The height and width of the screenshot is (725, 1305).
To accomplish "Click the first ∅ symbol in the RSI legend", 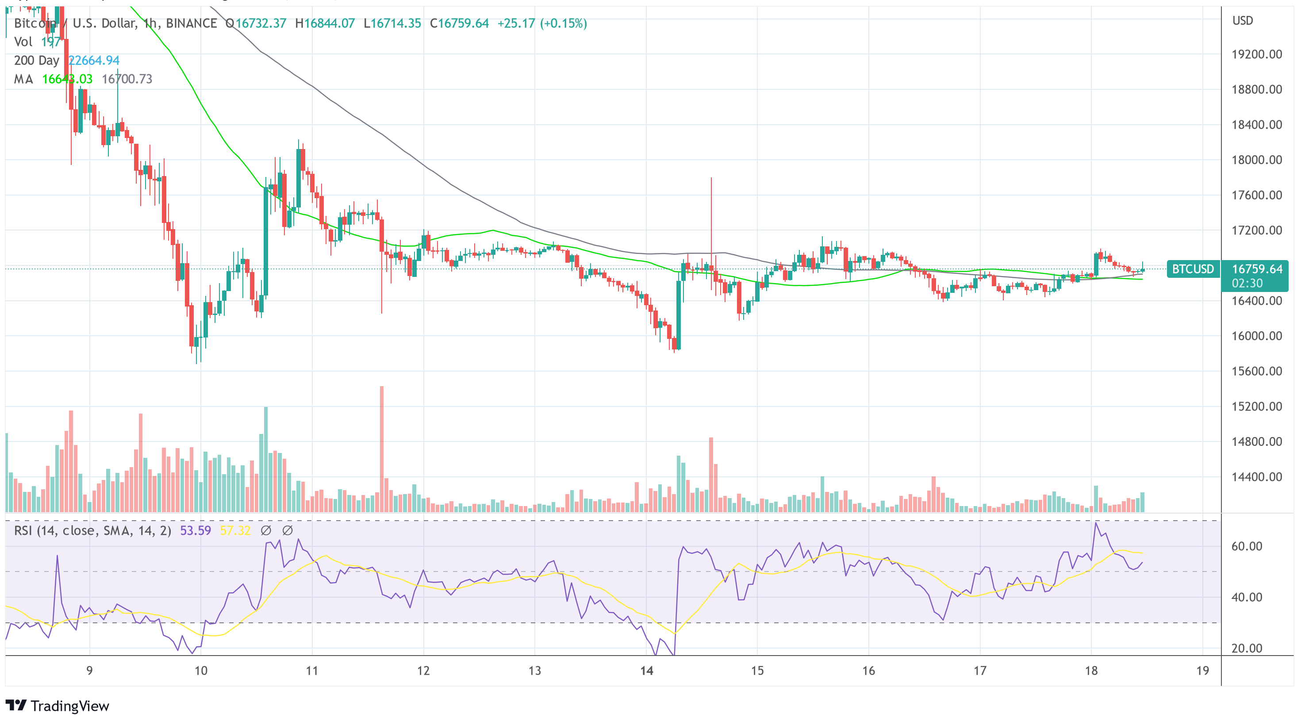I will point(266,530).
